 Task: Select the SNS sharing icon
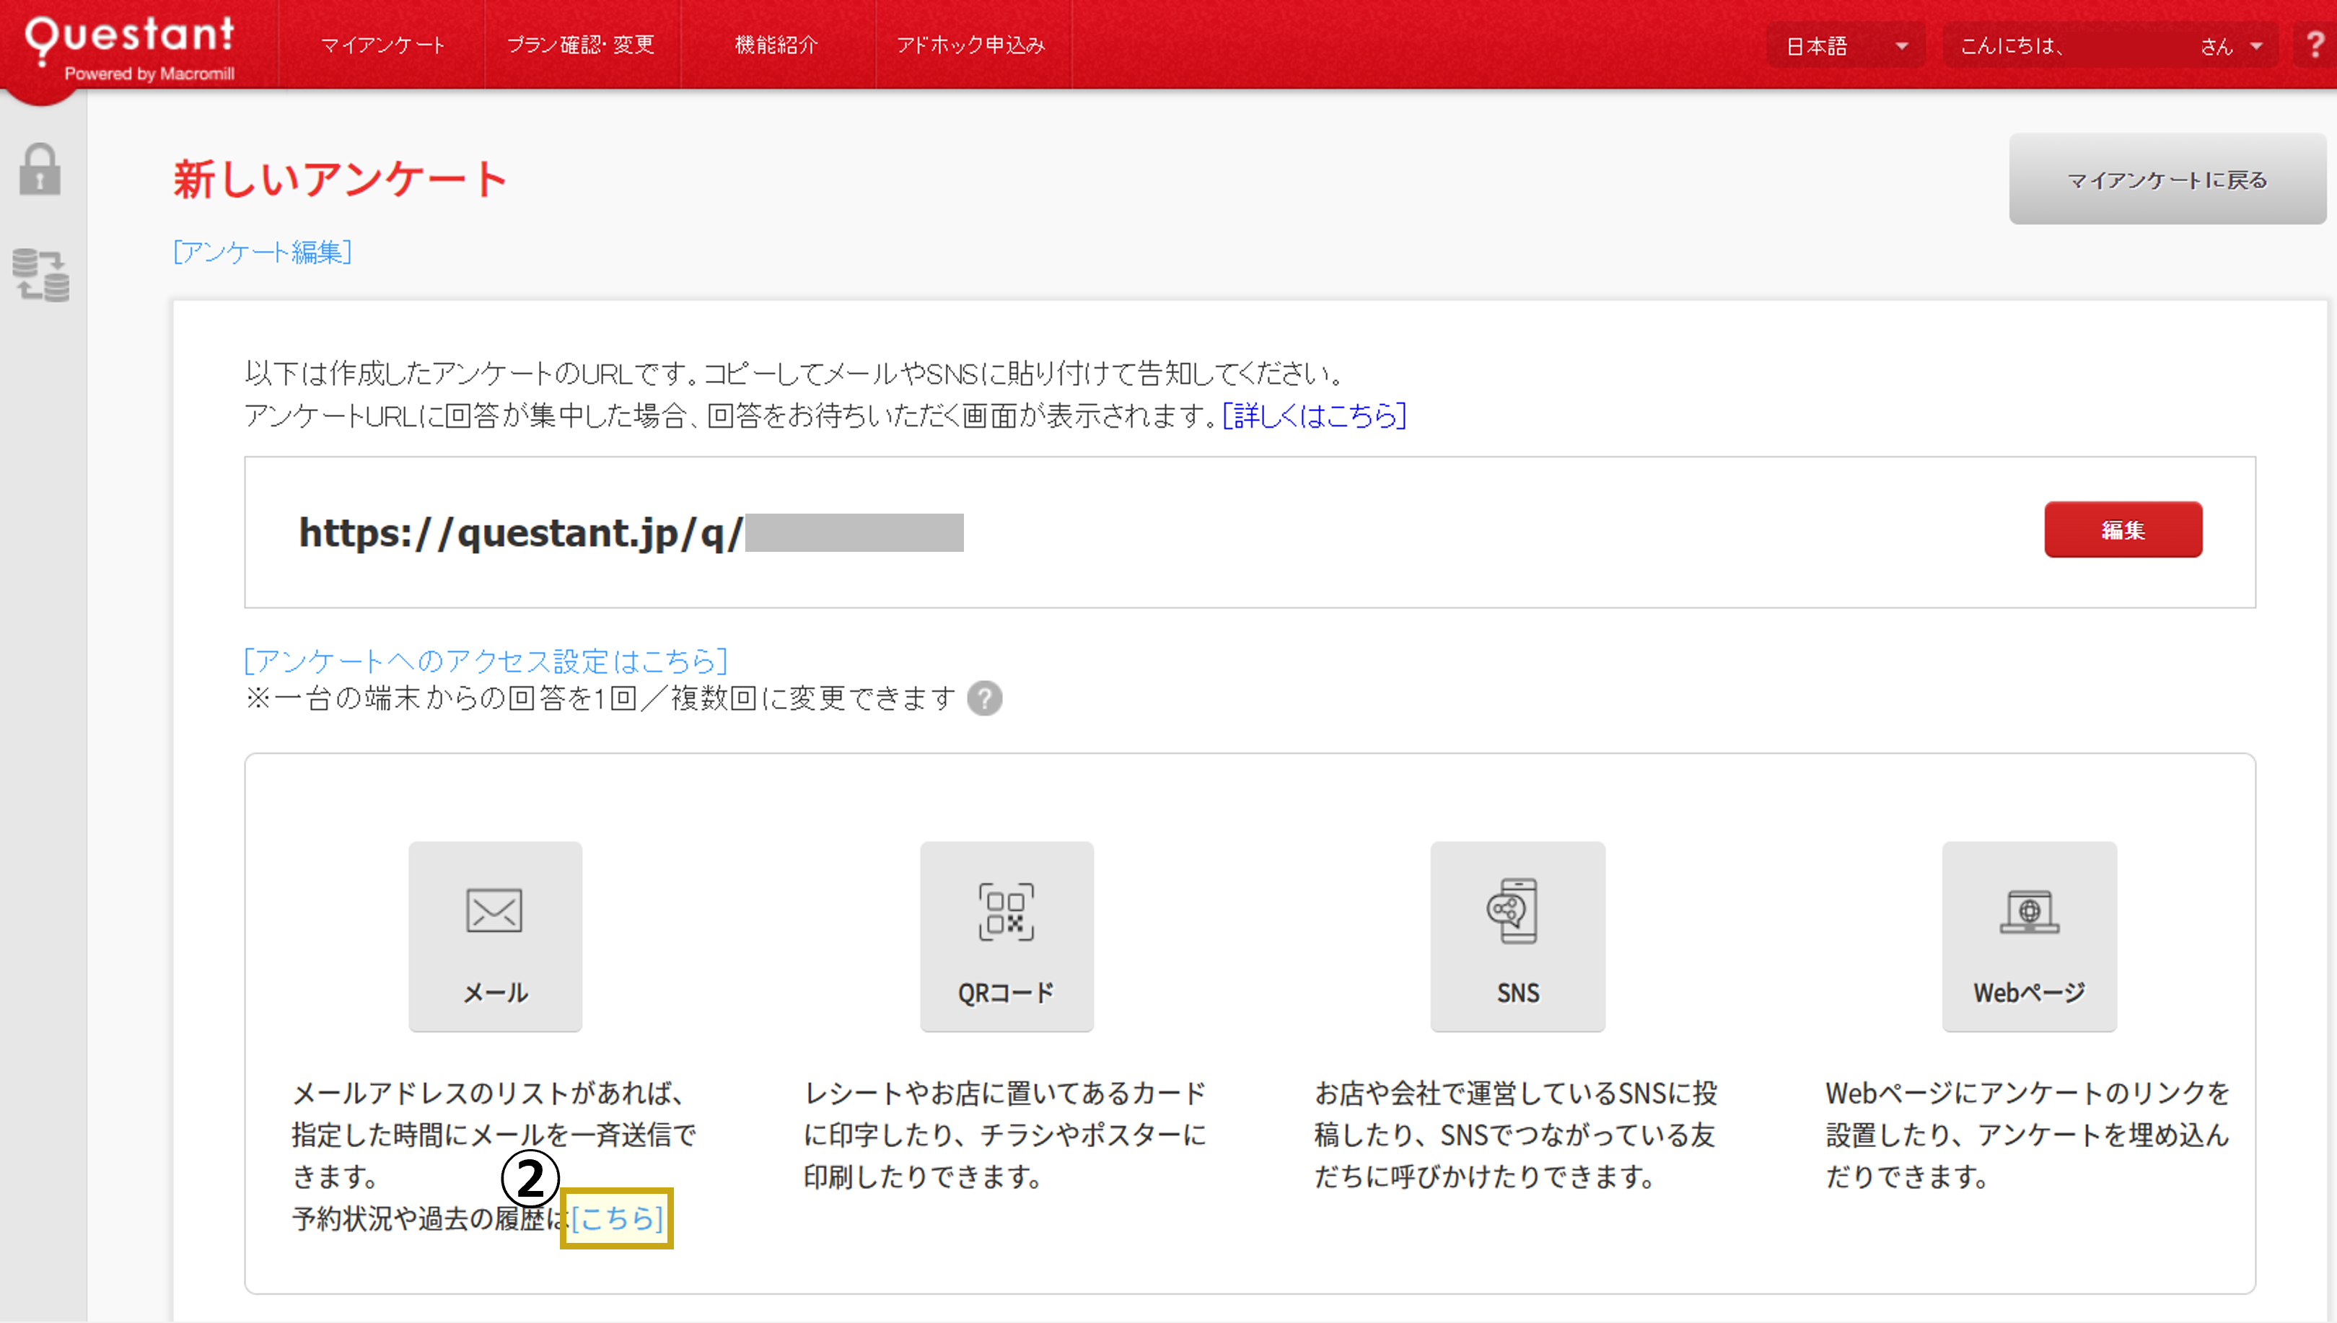pyautogui.click(x=1517, y=937)
